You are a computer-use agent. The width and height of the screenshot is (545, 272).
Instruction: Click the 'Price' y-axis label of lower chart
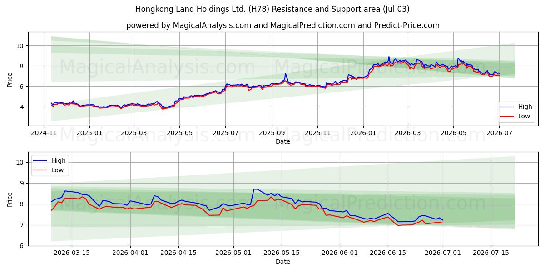pyautogui.click(x=10, y=199)
